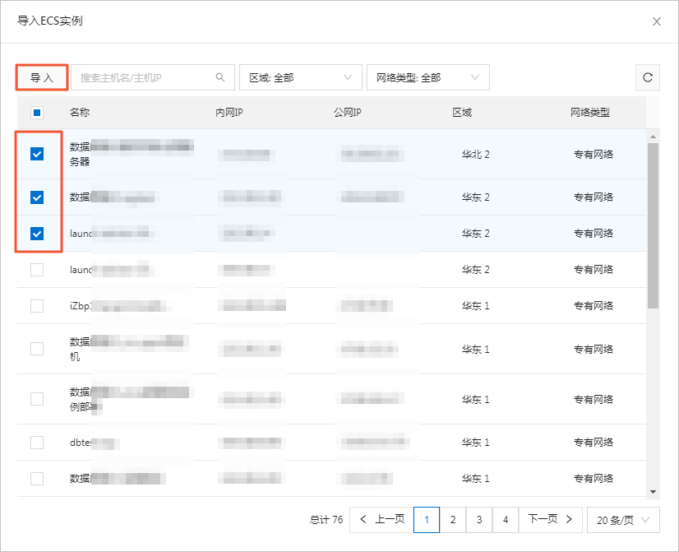Click the 公网IP column header

pos(347,113)
